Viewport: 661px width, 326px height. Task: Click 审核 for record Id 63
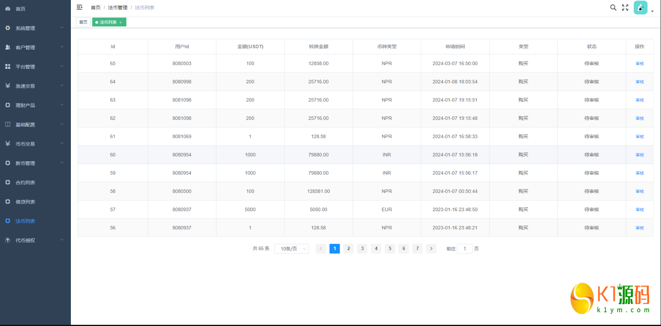pos(640,100)
